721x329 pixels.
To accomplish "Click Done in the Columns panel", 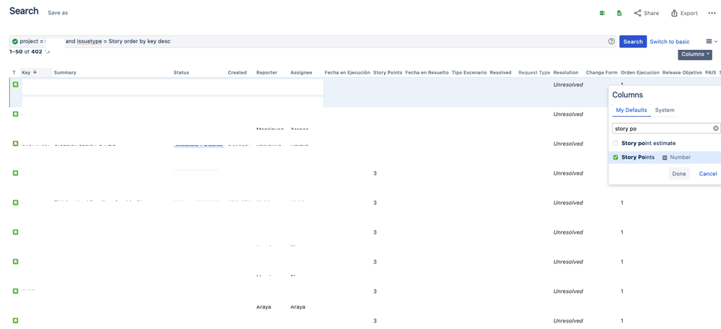I will pyautogui.click(x=678, y=174).
